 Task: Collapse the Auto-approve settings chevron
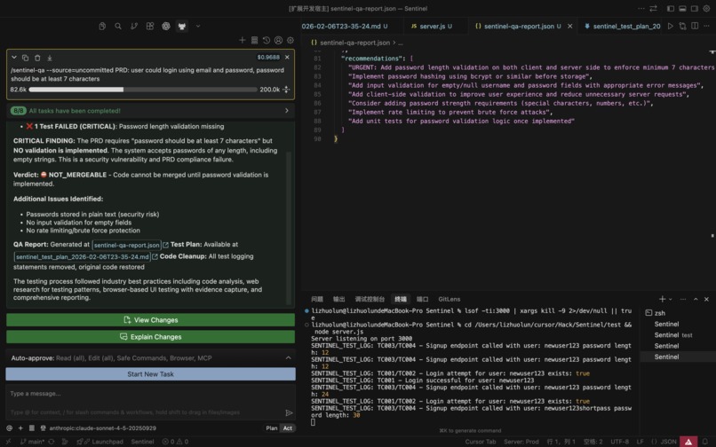coord(288,358)
